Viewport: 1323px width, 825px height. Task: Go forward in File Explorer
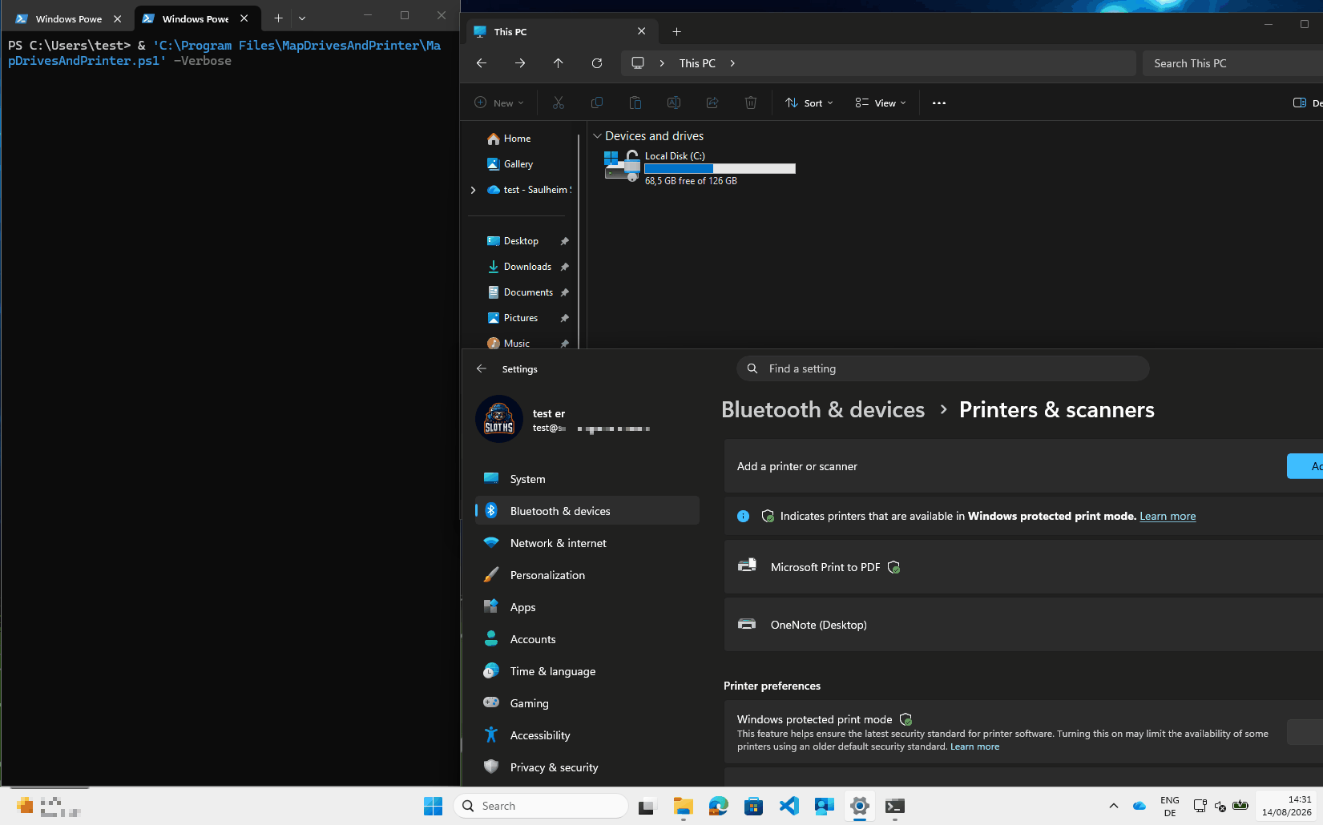click(520, 63)
